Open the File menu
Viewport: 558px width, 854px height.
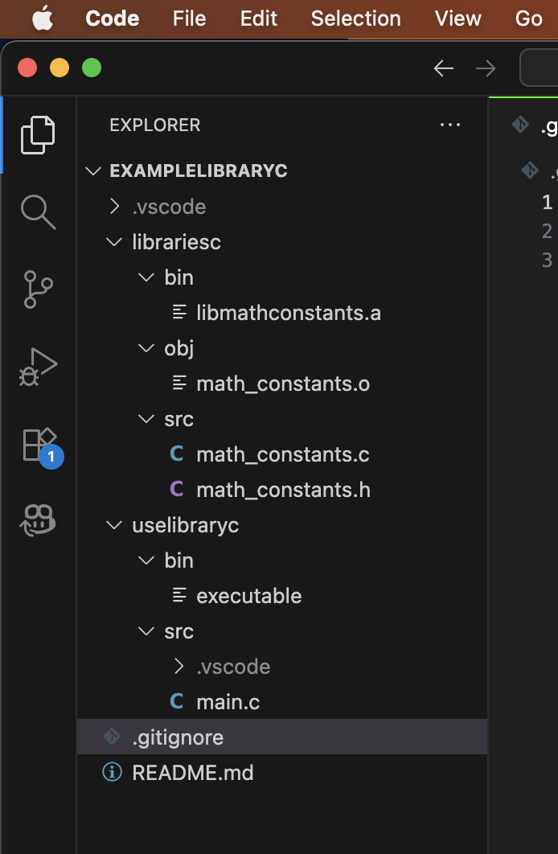[x=189, y=18]
